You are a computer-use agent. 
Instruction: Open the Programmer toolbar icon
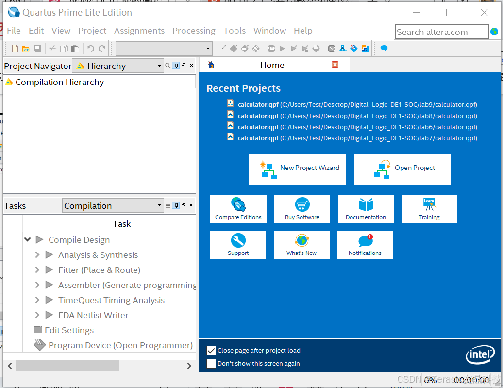[354, 49]
